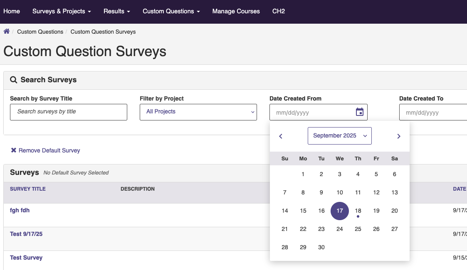The image size is (467, 270).
Task: Pick September 15 in the calendar
Action: click(303, 211)
